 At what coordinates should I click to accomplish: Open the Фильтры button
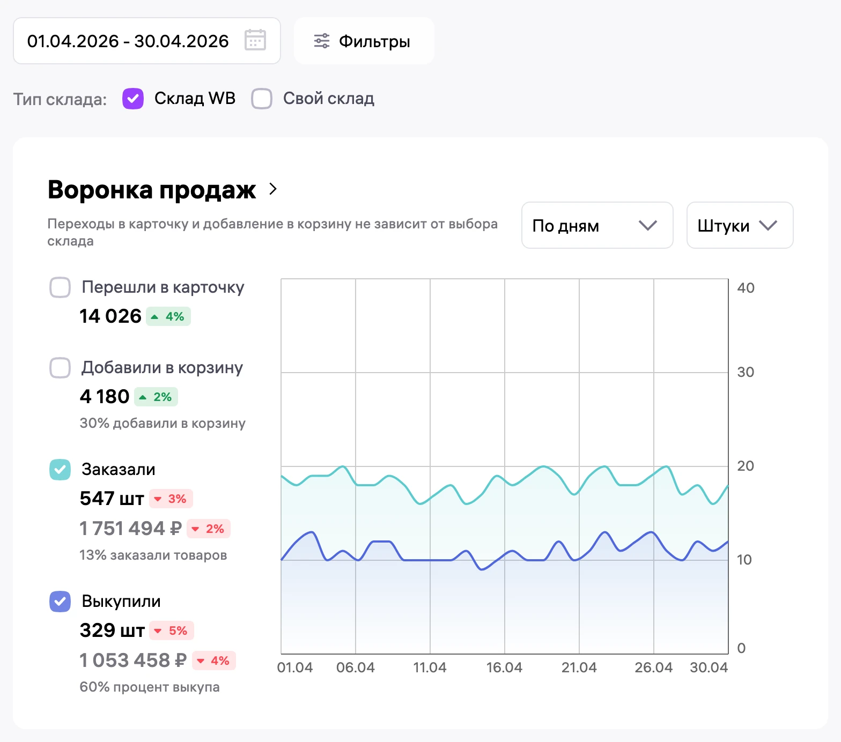[364, 41]
